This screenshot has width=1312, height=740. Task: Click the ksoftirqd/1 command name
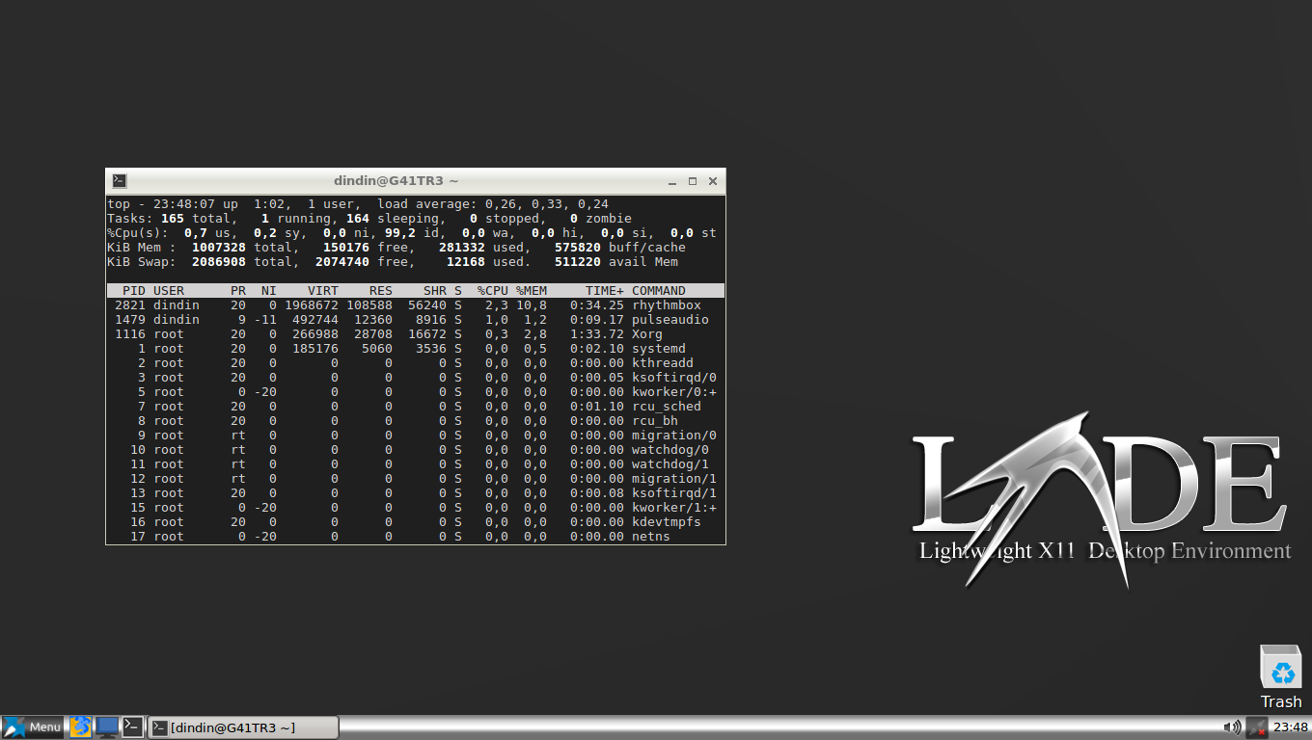click(x=674, y=493)
